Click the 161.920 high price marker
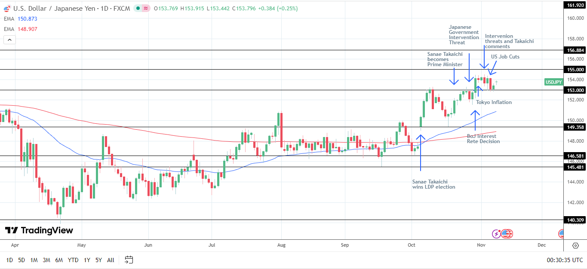The image size is (587, 269). click(575, 4)
